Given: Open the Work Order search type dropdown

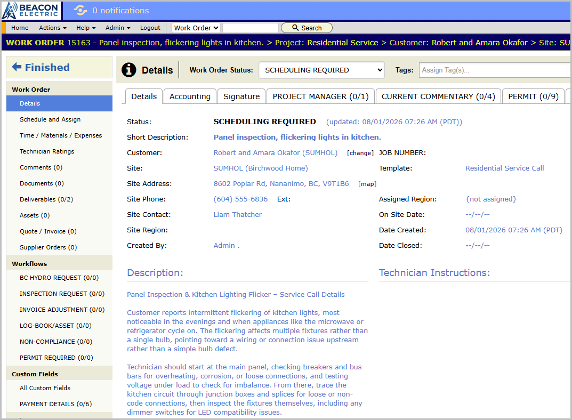Looking at the screenshot, I should click(x=196, y=28).
